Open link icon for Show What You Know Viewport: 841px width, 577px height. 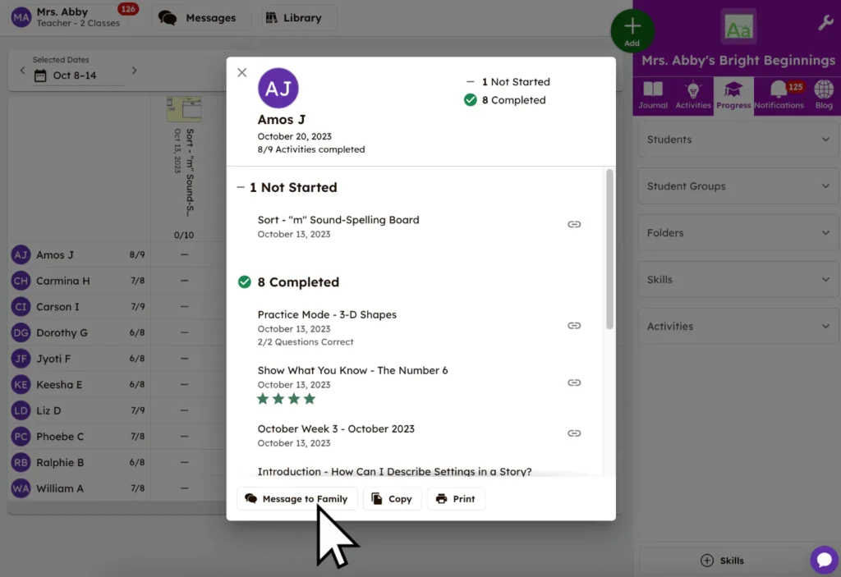[x=574, y=382]
